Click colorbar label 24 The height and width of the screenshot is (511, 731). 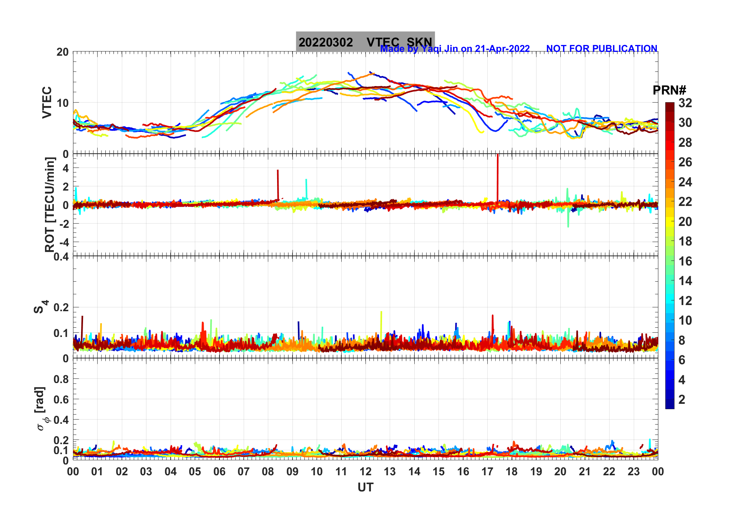685,182
